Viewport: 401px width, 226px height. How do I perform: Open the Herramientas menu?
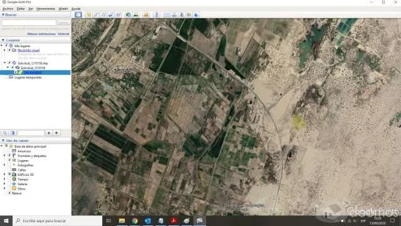click(46, 9)
